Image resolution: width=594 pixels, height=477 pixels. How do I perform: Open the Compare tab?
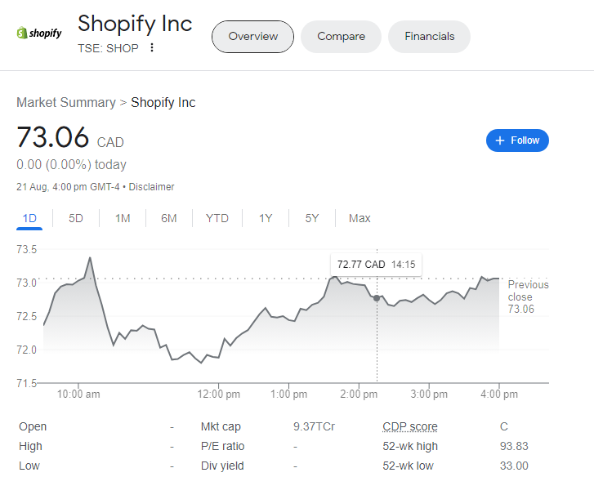click(341, 37)
